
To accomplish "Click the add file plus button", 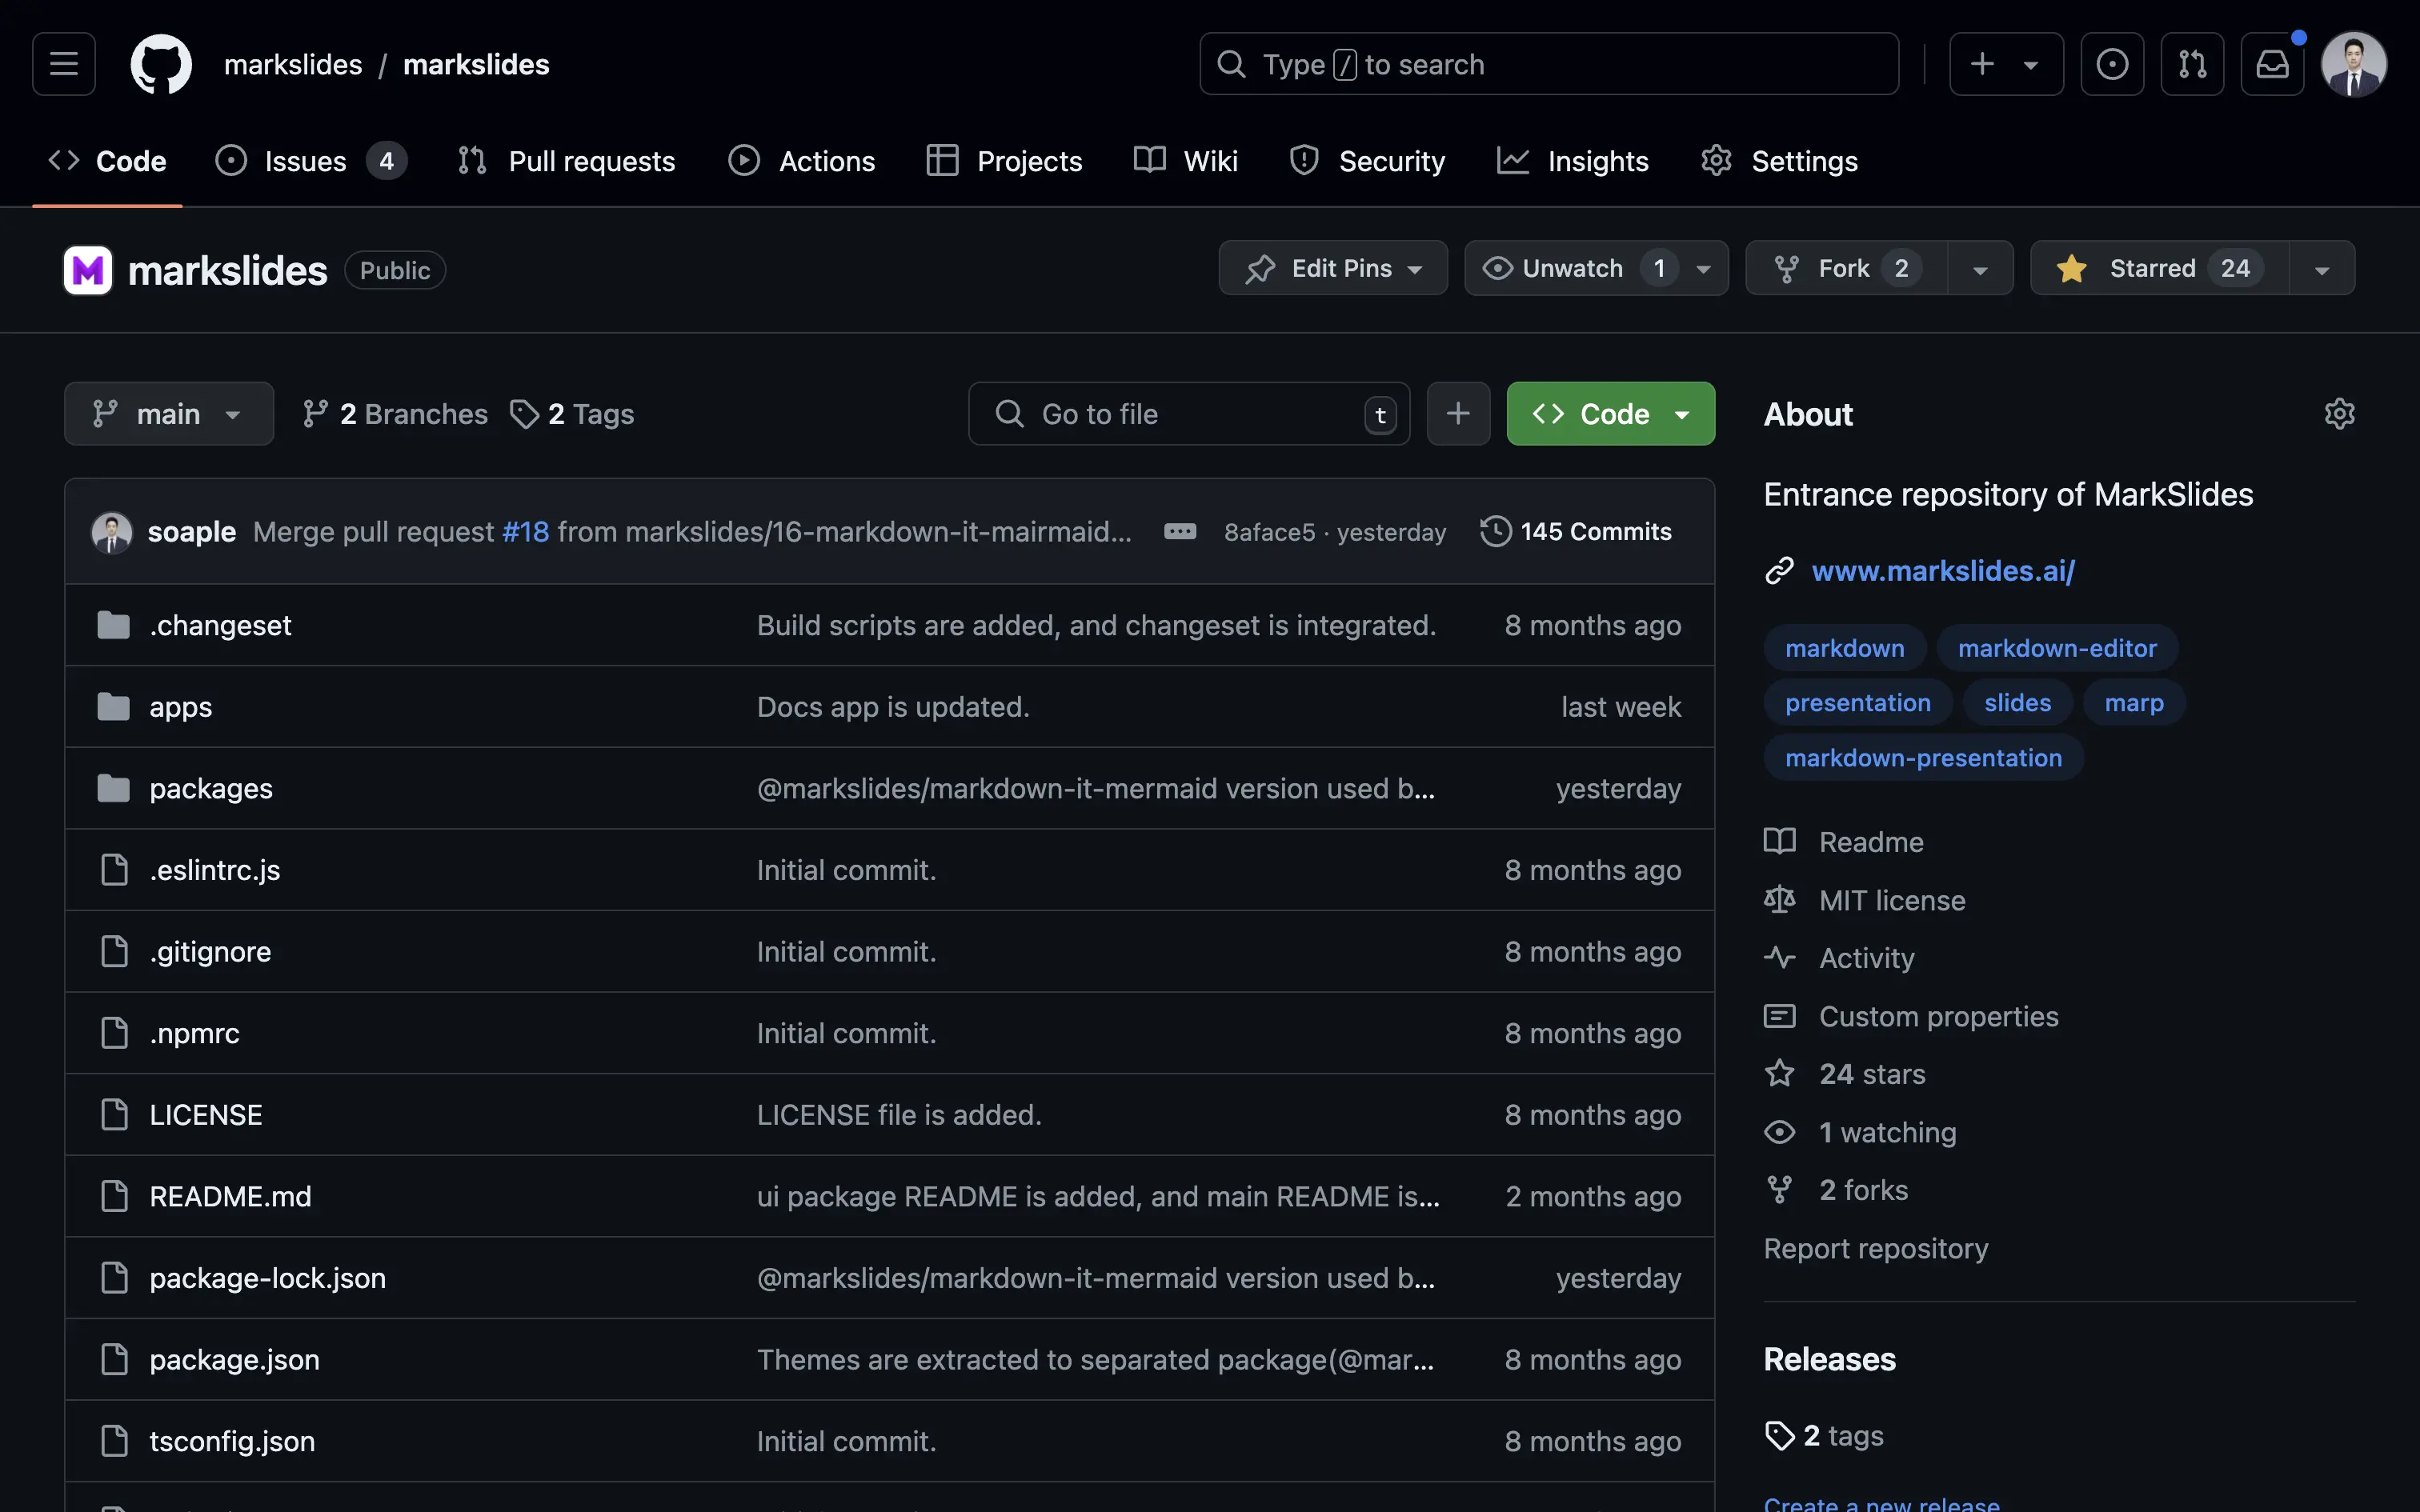I will click(1458, 414).
